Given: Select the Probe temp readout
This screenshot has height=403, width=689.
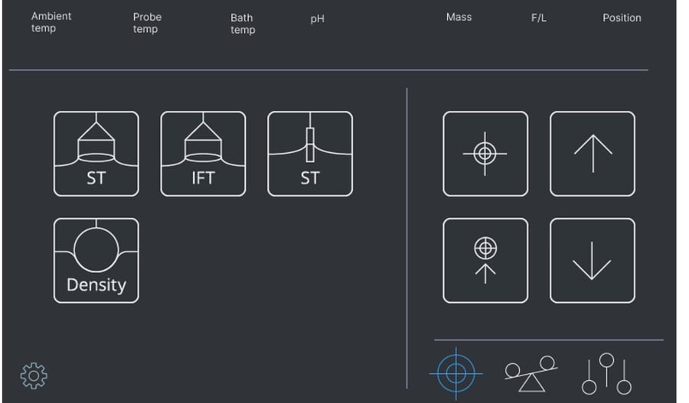Looking at the screenshot, I should coord(147,23).
